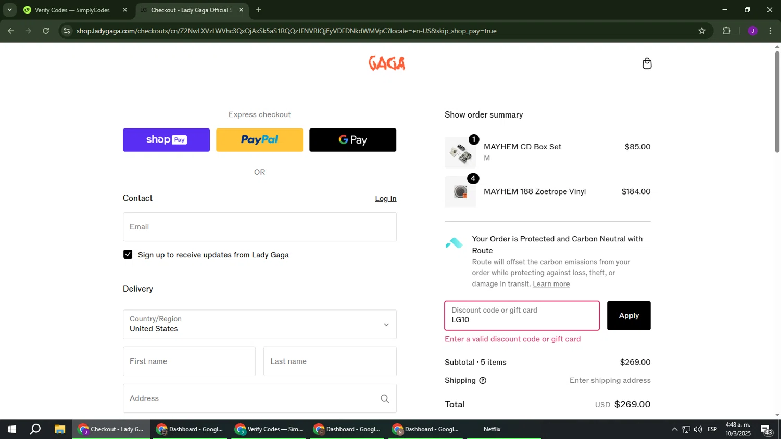Click the address search magnifier icon
The height and width of the screenshot is (439, 781).
click(x=385, y=399)
